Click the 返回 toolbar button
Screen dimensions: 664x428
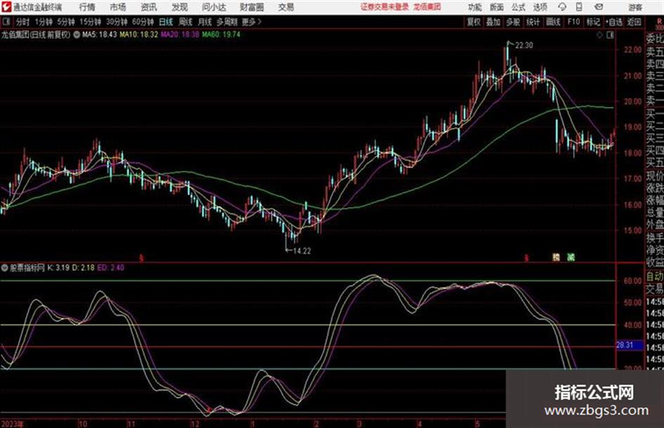coord(634,22)
